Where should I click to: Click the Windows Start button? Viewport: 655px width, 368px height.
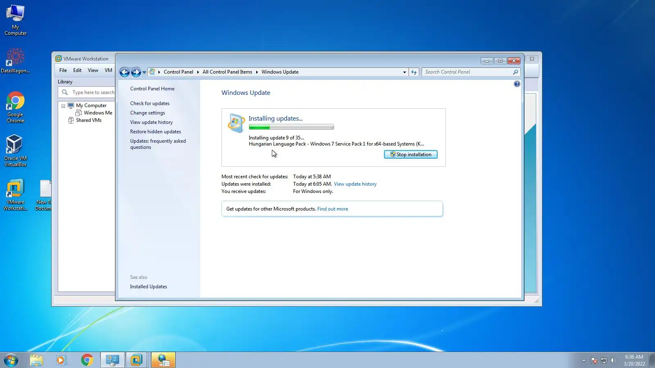[11, 360]
